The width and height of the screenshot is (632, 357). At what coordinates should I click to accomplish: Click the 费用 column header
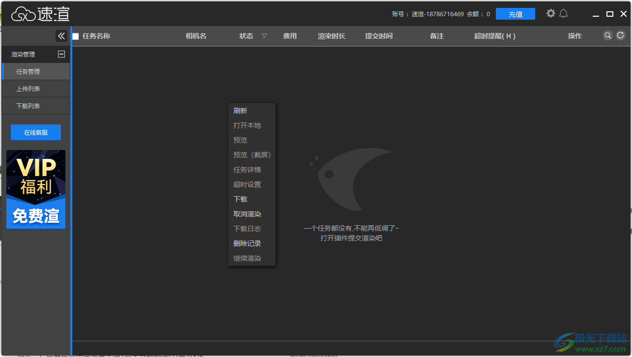290,36
